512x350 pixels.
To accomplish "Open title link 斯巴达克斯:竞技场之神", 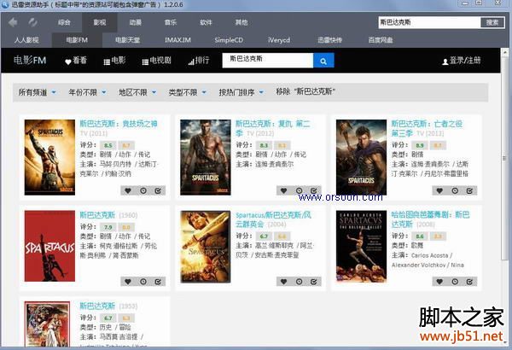I will [119, 124].
